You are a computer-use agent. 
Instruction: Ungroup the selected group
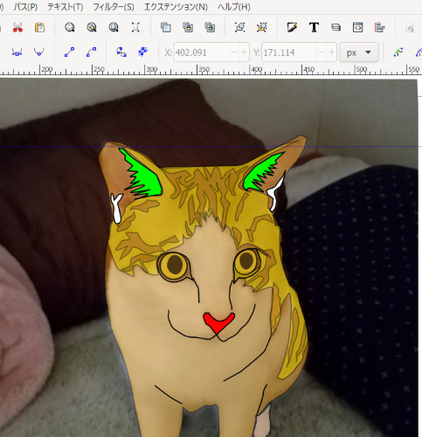coord(262,28)
